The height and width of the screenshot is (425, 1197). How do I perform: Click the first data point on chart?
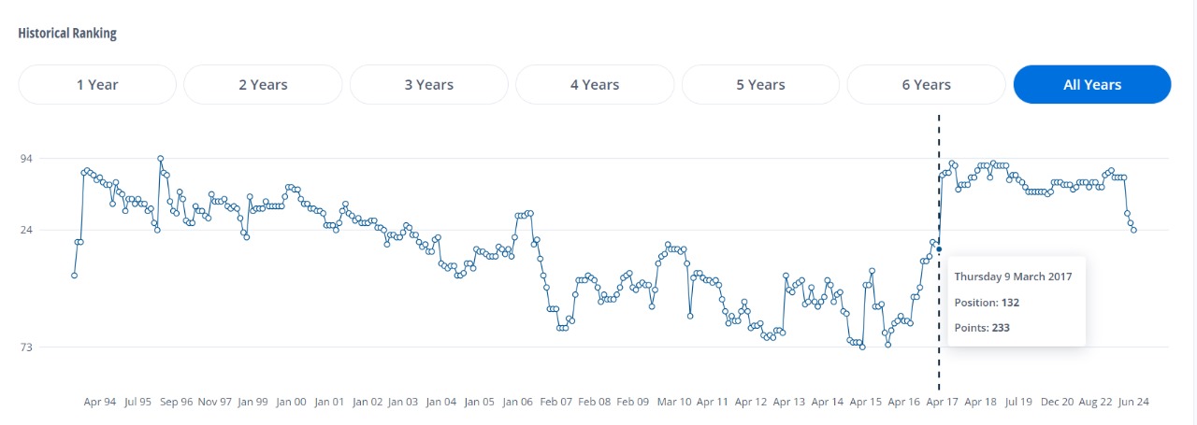pos(74,276)
